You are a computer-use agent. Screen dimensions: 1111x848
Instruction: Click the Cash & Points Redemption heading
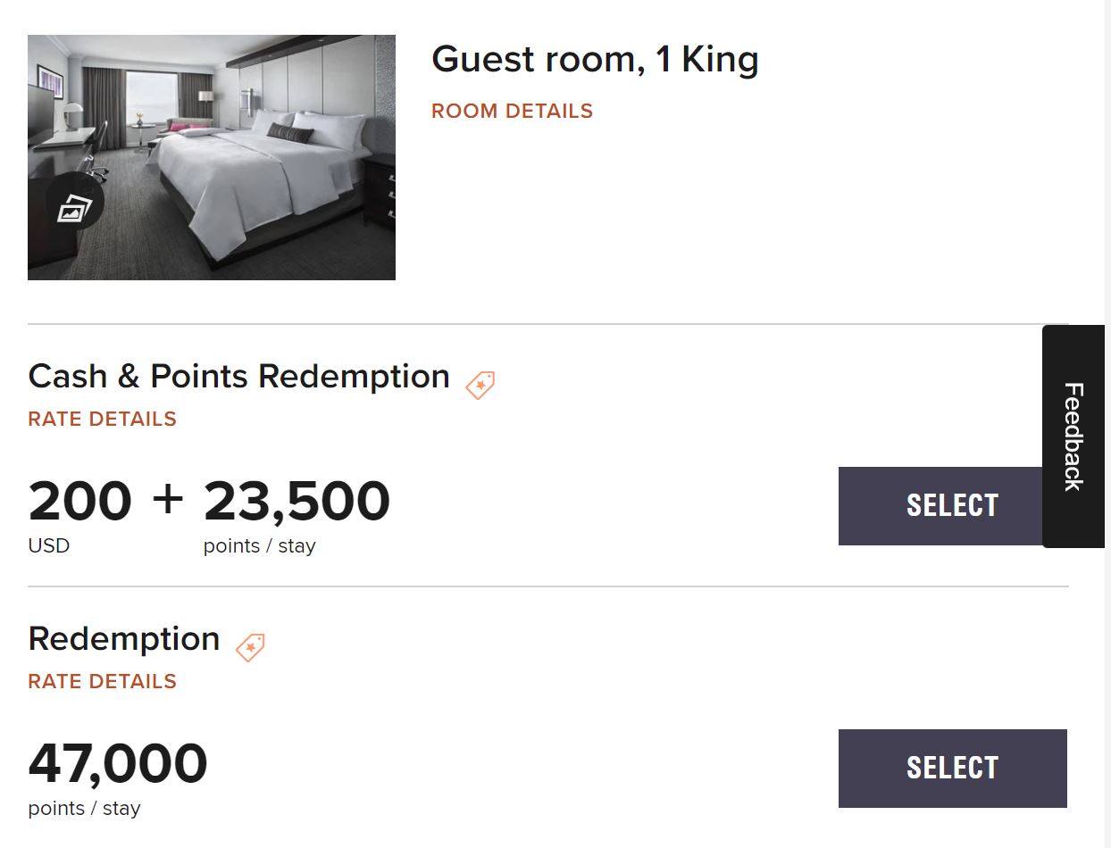[x=238, y=376]
